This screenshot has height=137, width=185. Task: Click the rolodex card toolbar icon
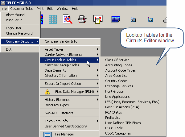[82, 19]
